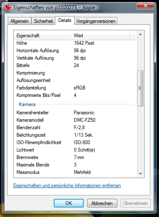Screen dimensions: 159x217
Task: Select the Höhe property row
Action: [x=75, y=43]
